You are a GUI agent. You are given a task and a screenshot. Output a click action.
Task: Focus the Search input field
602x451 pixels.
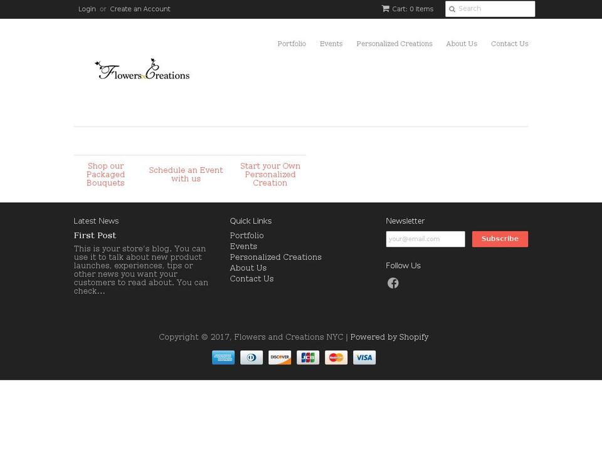490,9
